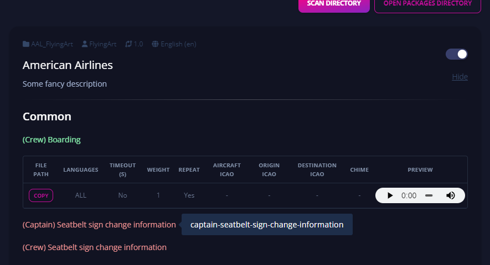The image size is (490, 265).
Task: Click the Yes repeat cell
Action: 189,195
